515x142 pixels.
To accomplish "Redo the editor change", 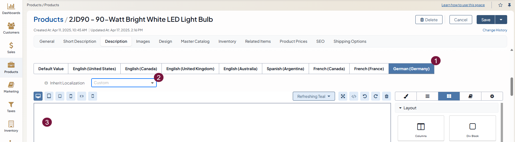I will tap(376, 96).
